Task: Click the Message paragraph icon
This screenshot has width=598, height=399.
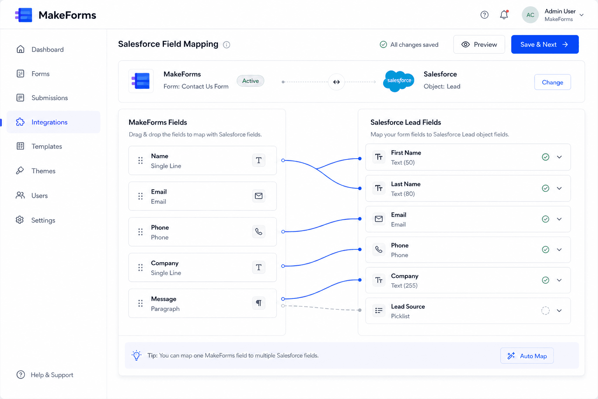Action: [x=259, y=303]
